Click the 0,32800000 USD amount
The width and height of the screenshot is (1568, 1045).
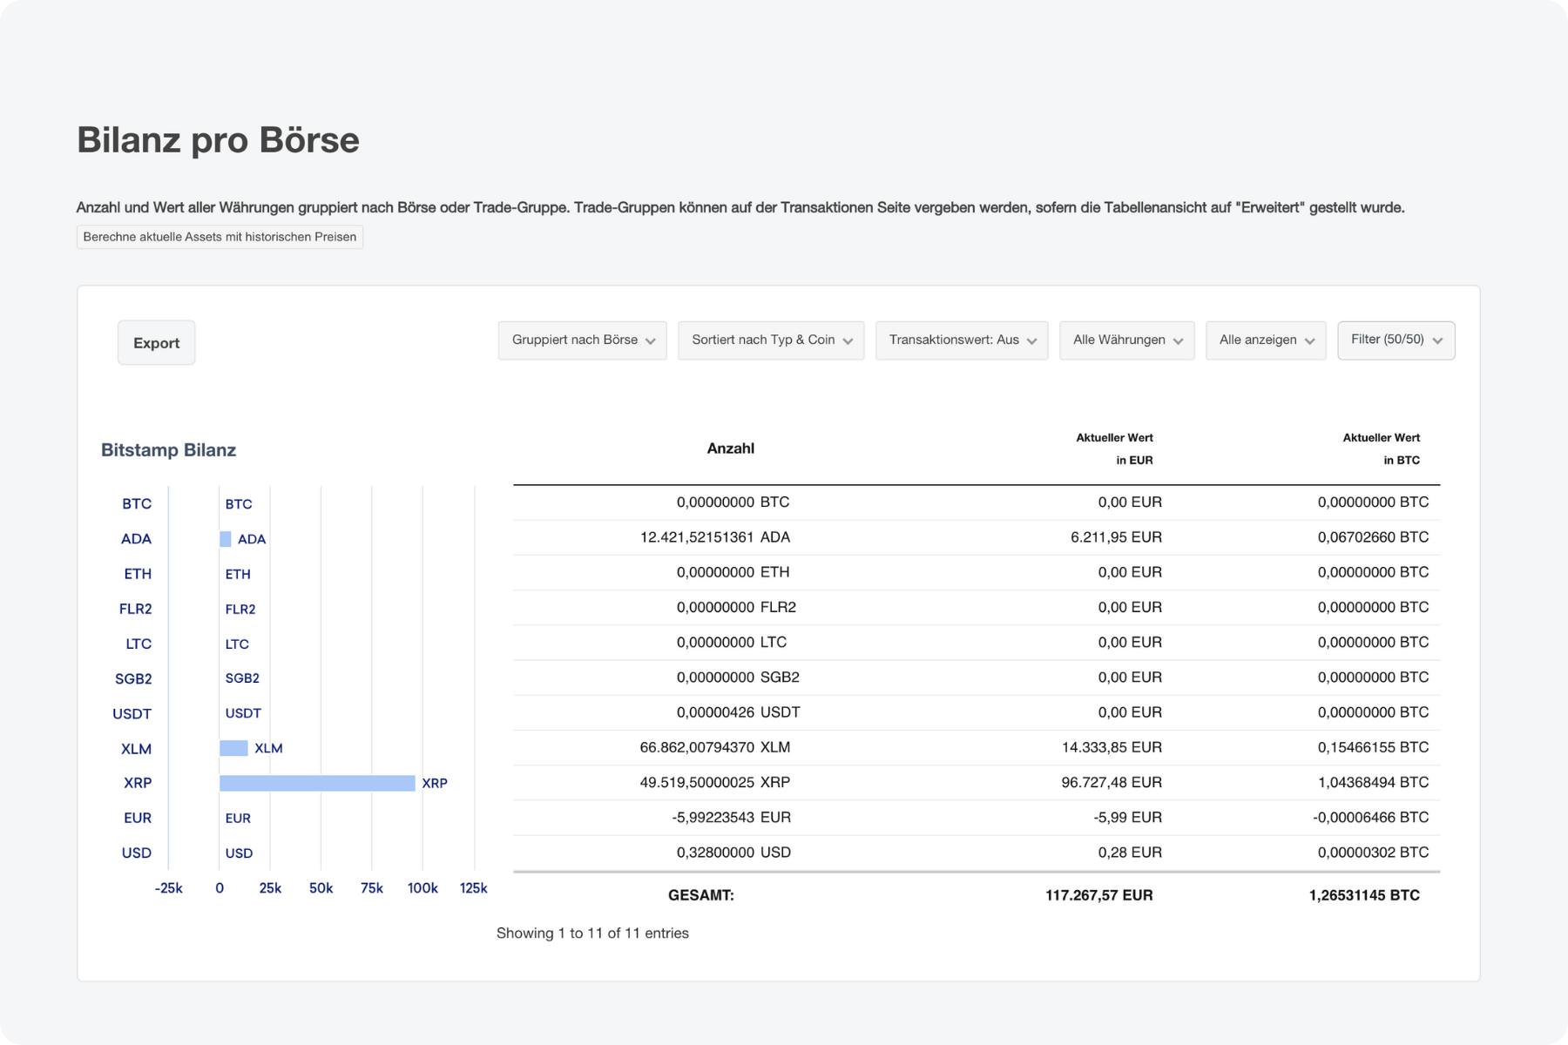[x=733, y=852]
